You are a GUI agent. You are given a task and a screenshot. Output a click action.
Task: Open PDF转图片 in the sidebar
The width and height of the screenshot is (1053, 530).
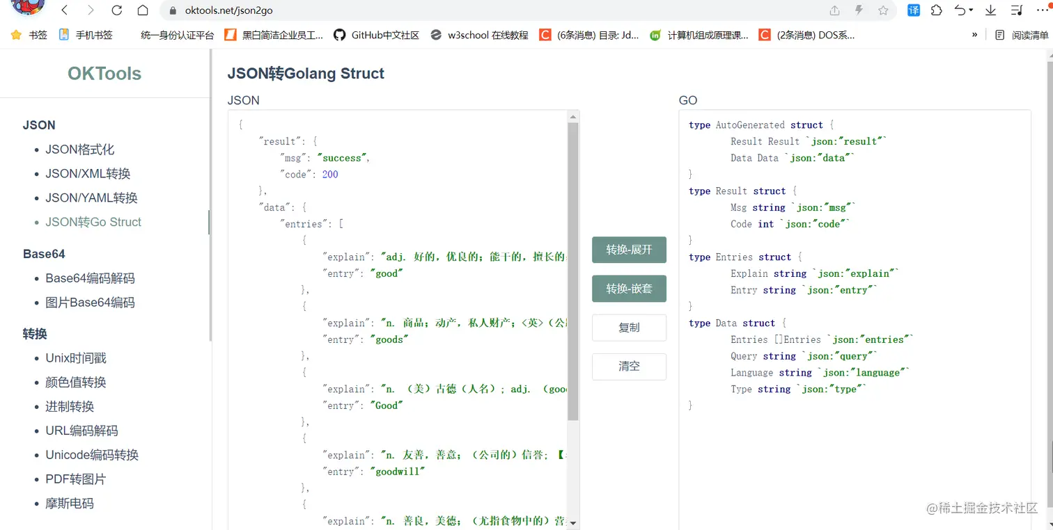[x=76, y=480]
